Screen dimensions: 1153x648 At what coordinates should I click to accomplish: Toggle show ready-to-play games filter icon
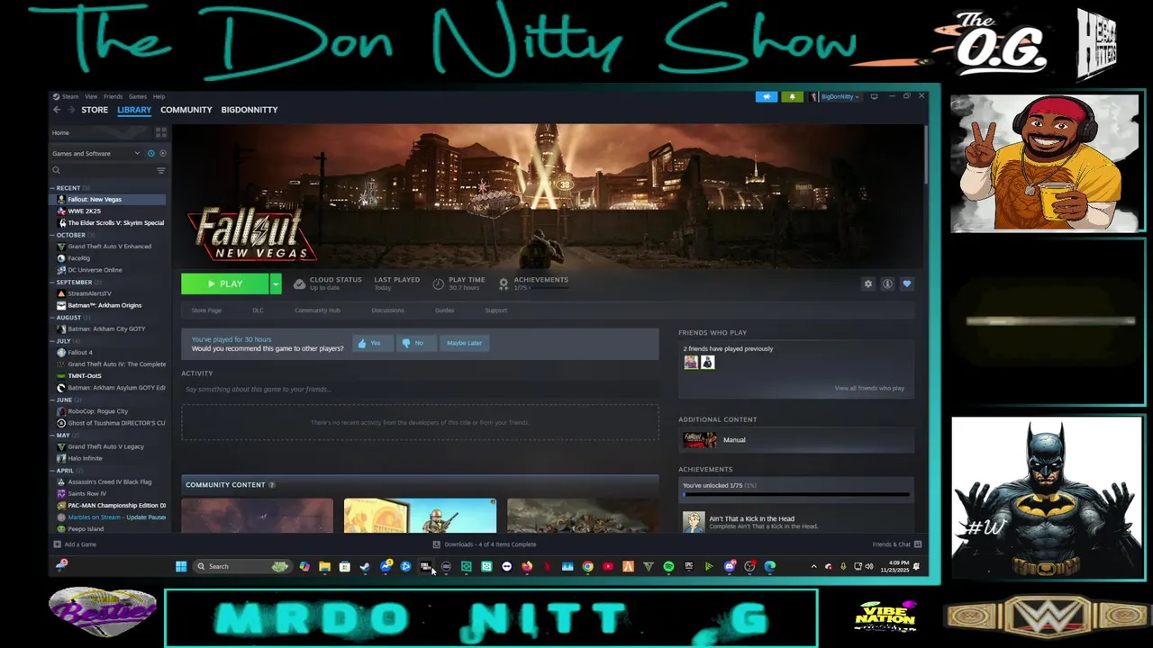coord(162,154)
